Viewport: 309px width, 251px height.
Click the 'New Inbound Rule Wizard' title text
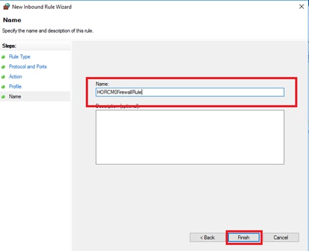pos(42,7)
